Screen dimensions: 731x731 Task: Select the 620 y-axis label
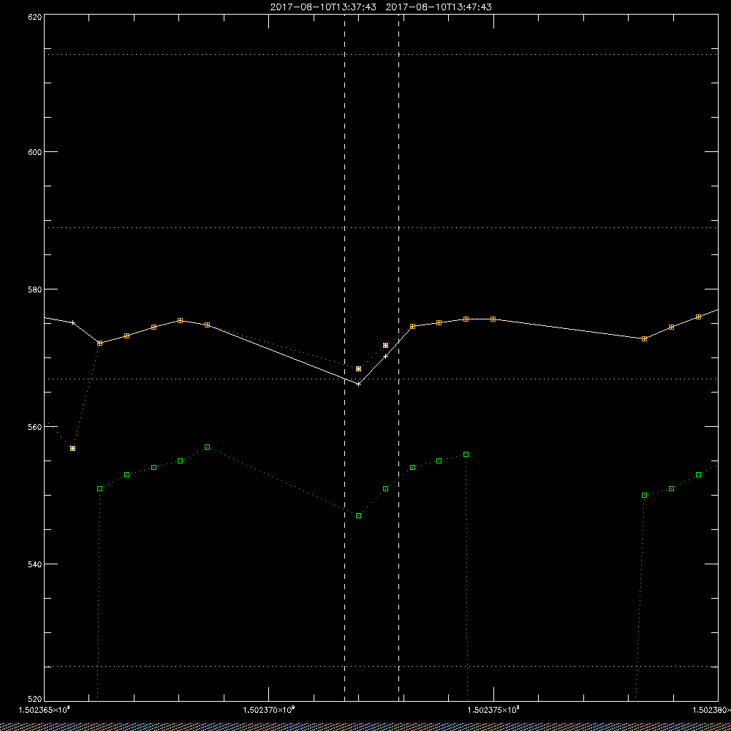click(x=35, y=16)
